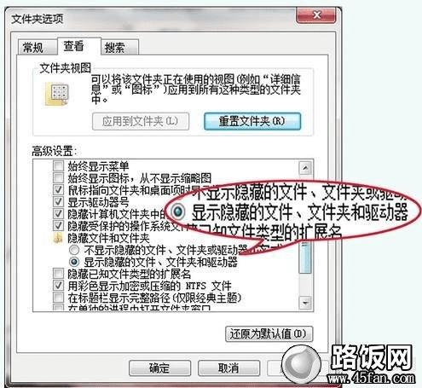Confirm with the 确定 button
The width and height of the screenshot is (422, 388).
coord(159,368)
